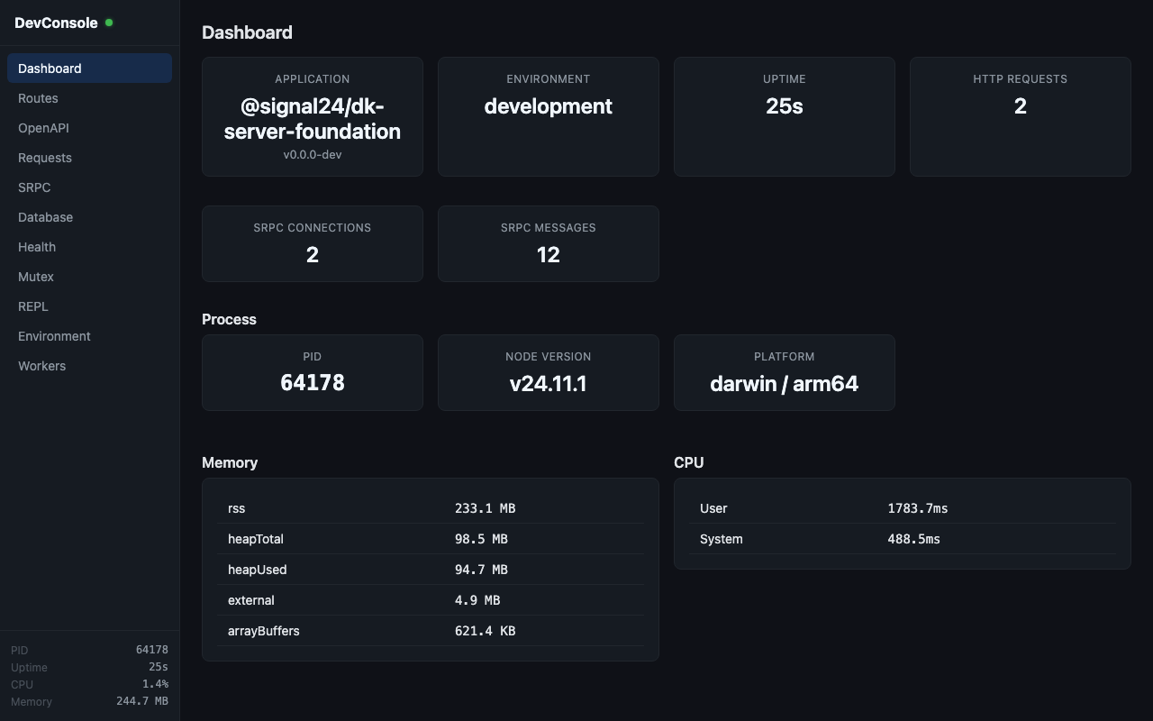Open the HTTP REQUESTS card
The image size is (1153, 721).
[1020, 116]
